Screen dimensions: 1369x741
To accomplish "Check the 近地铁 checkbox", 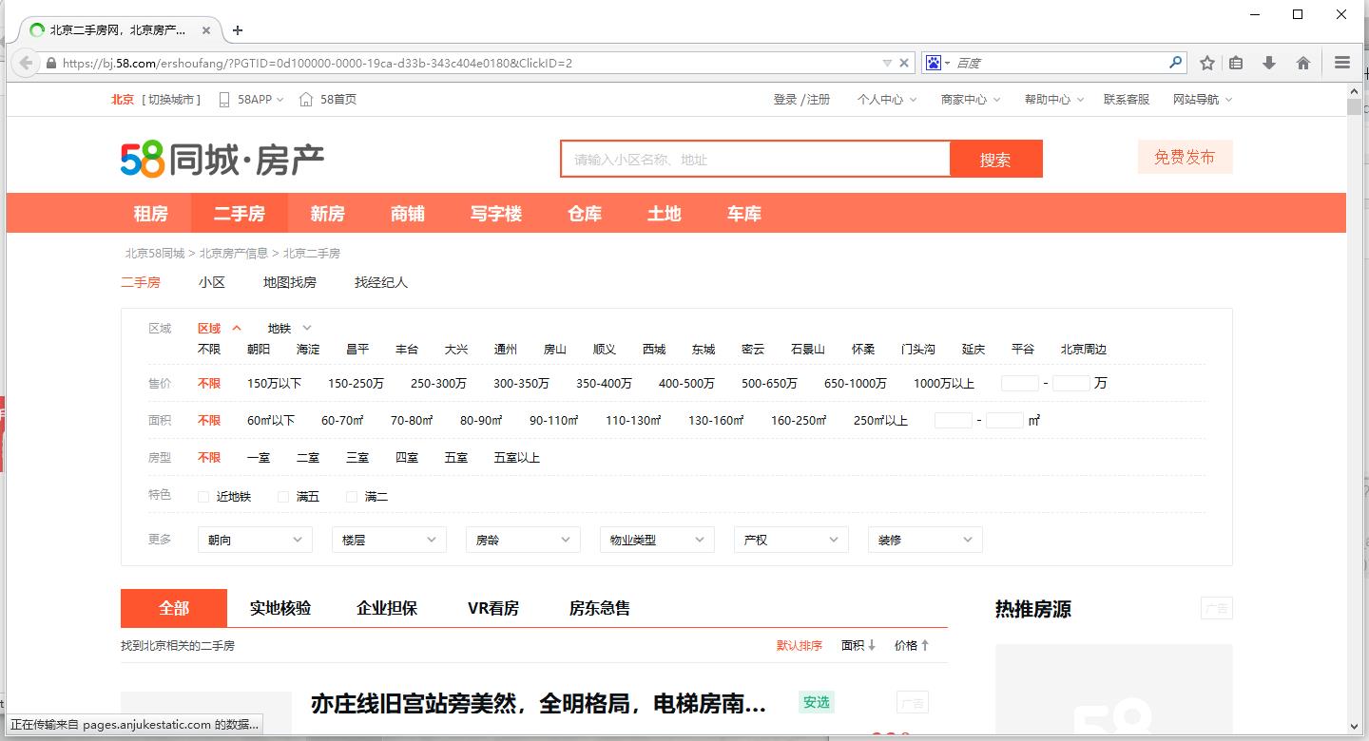I will (x=202, y=496).
